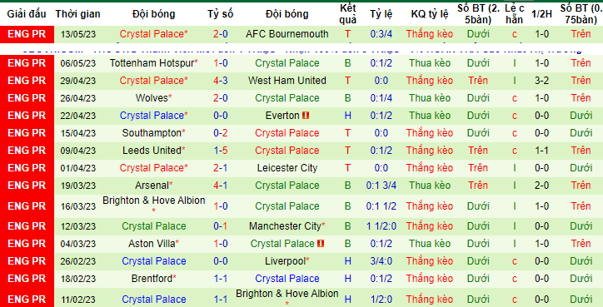Open the West Ham United team link
This screenshot has width=603, height=307.
point(287,81)
